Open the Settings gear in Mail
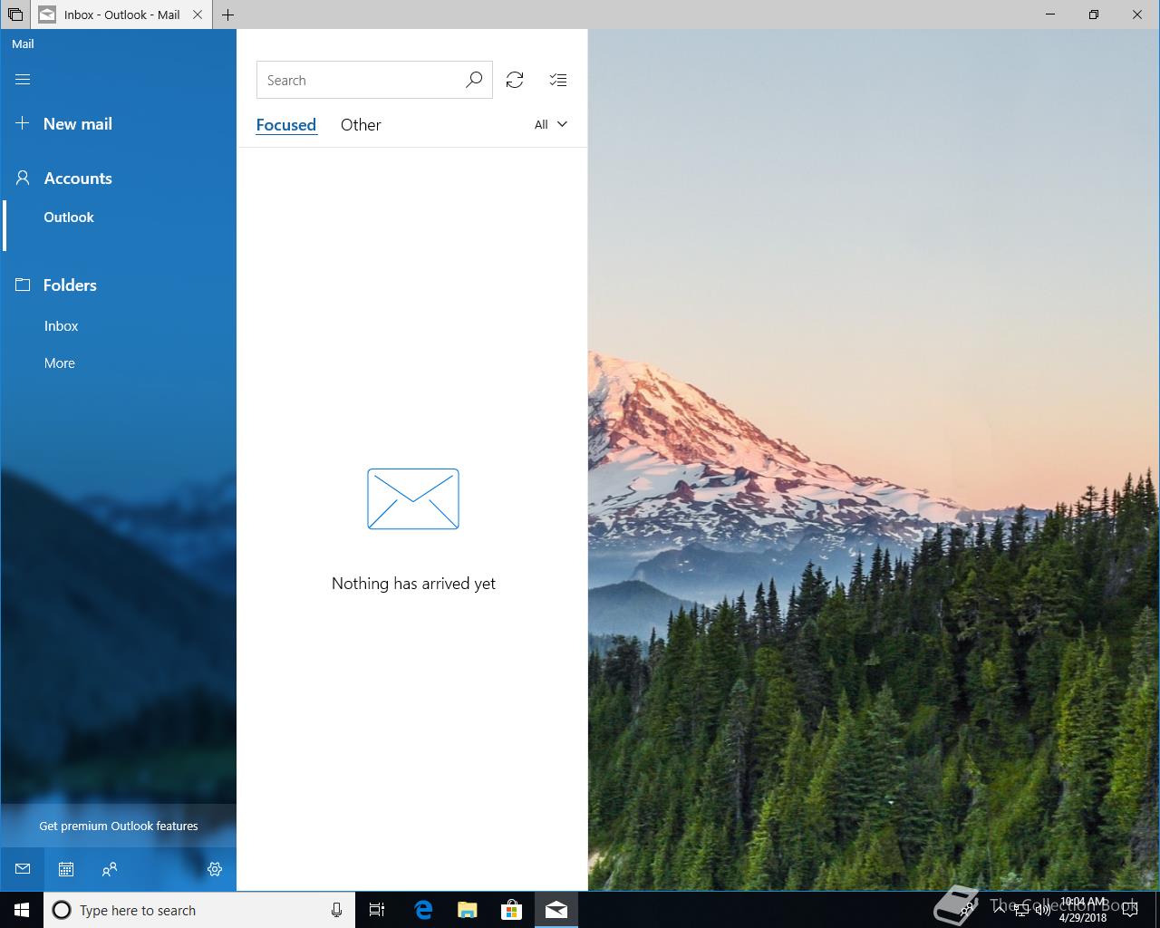Screen dimensions: 1160x928 coord(215,869)
